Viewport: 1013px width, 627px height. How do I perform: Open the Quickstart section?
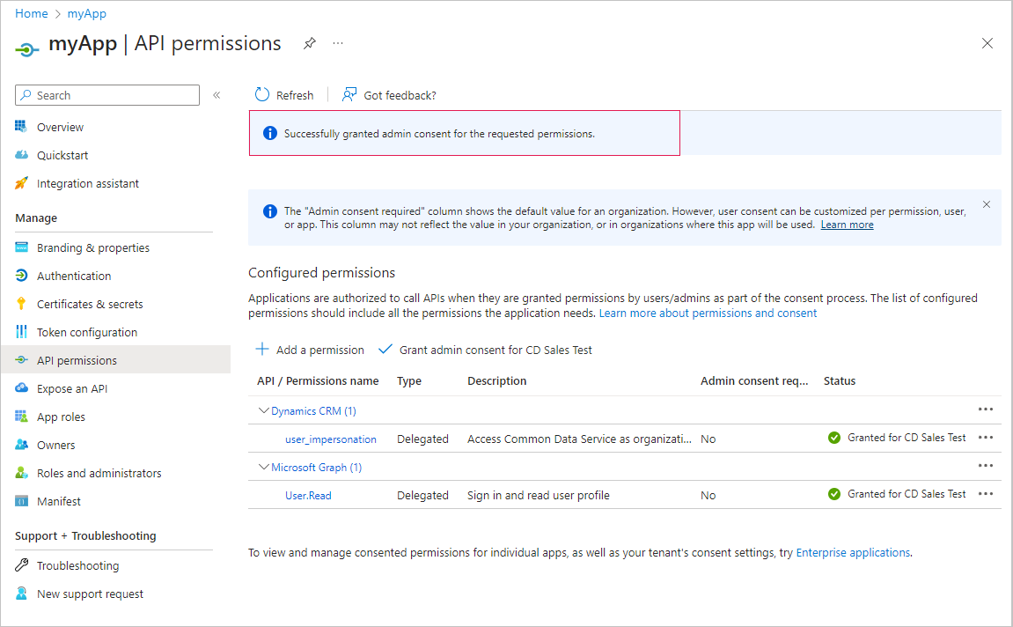coord(59,154)
